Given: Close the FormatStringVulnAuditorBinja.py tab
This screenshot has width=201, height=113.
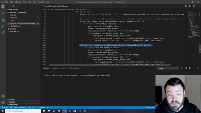Looking at the screenshot, I should click(70, 6).
